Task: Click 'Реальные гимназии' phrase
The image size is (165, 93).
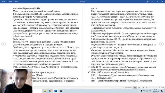Action: (x=101, y=17)
